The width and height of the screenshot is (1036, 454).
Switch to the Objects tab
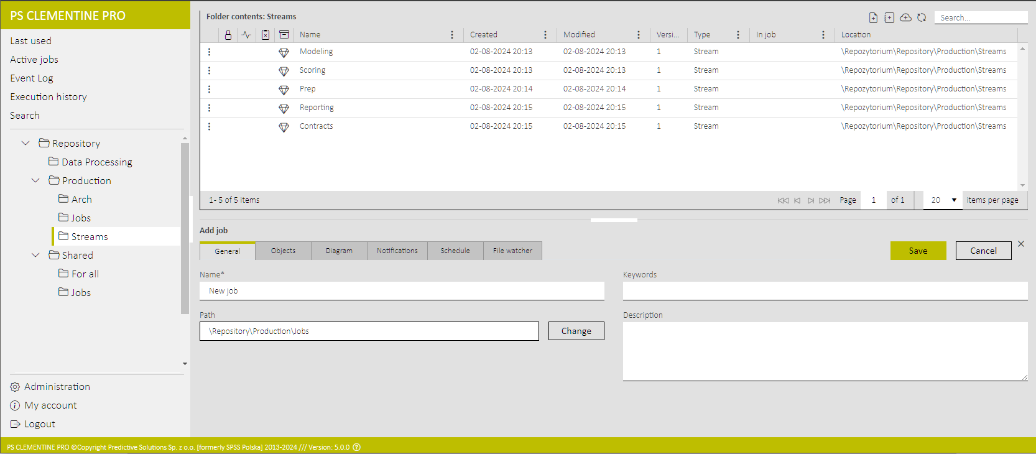[284, 251]
